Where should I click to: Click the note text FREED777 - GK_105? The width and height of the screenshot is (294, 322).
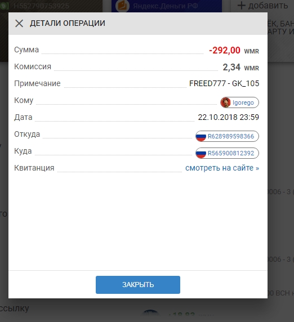coord(224,83)
